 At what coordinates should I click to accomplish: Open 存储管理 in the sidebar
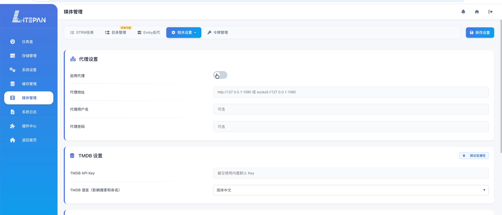tap(29, 56)
